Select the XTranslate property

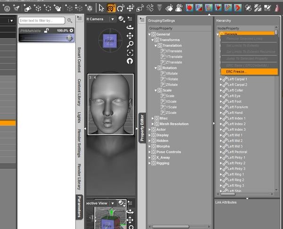[174, 51]
